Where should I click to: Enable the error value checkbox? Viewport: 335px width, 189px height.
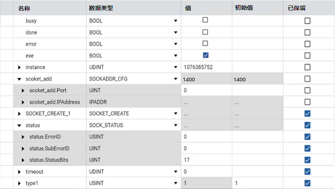(205, 43)
